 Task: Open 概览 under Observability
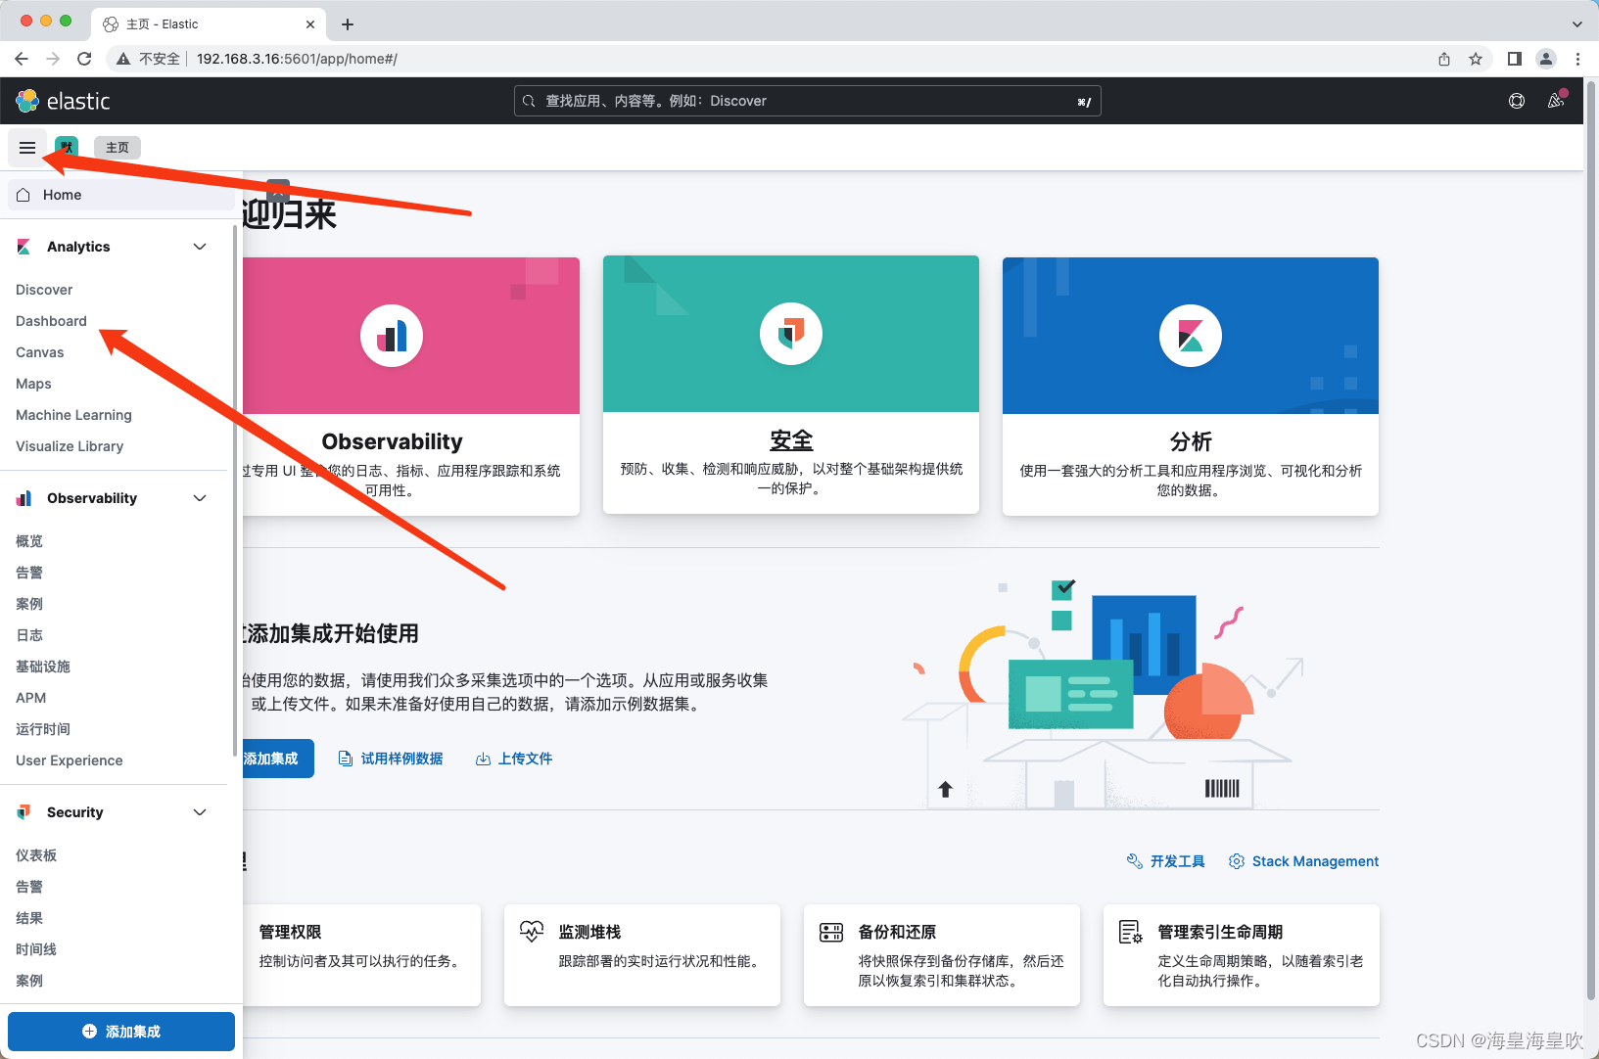29,541
